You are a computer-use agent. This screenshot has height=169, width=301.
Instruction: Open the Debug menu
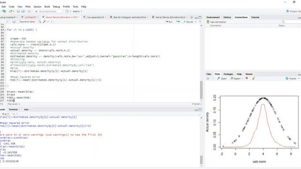tap(56, 7)
